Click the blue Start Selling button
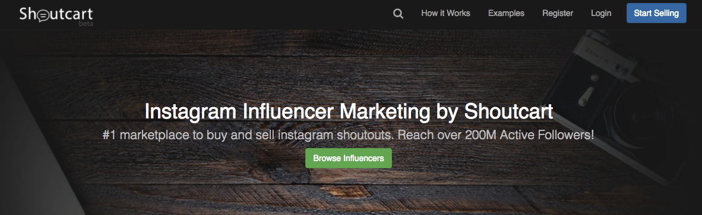702x215 pixels. coord(656,13)
